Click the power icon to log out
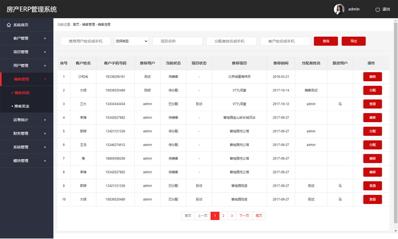This screenshot has height=239, width=398. click(377, 9)
